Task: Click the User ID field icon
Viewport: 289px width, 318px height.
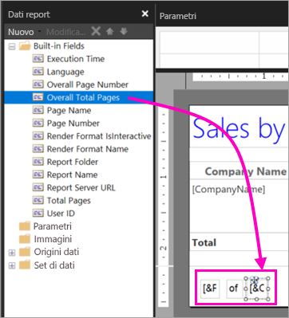Action: [x=38, y=213]
